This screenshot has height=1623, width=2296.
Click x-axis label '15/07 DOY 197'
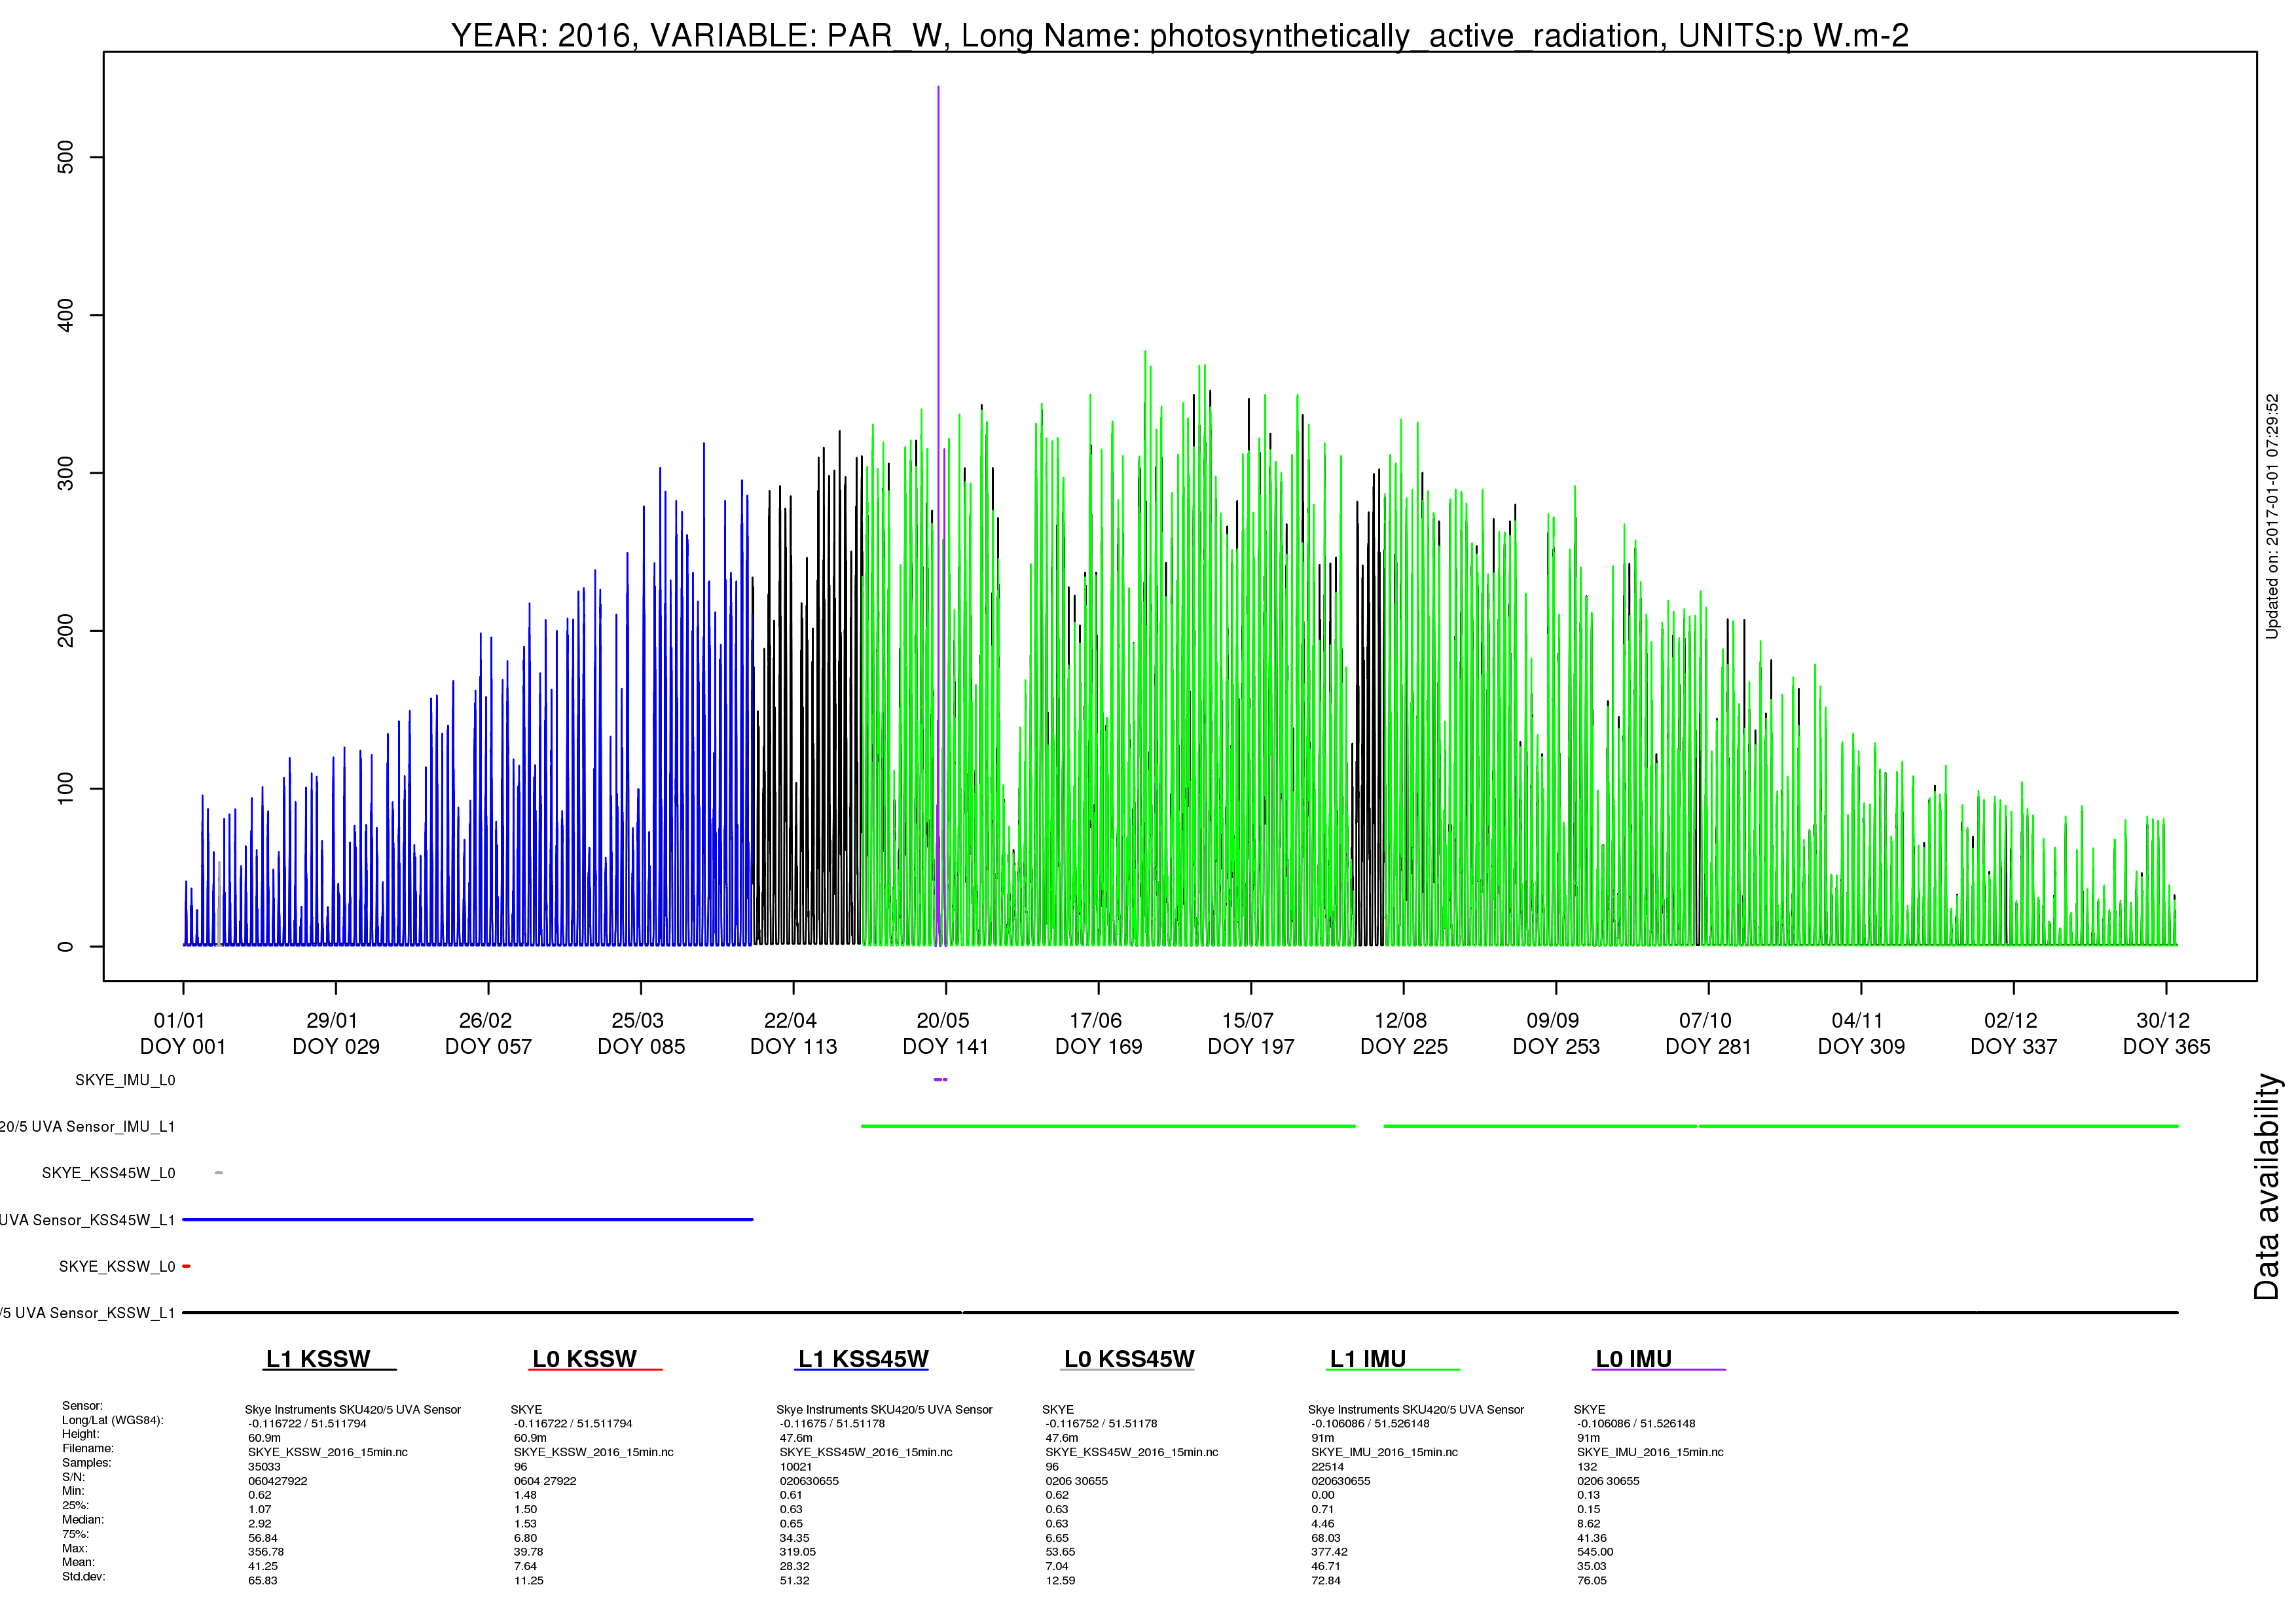[1251, 1034]
